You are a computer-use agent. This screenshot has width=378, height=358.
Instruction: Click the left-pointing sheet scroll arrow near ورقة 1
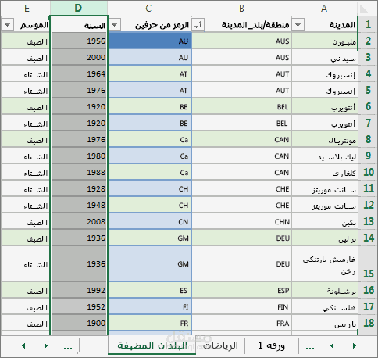click(332, 345)
